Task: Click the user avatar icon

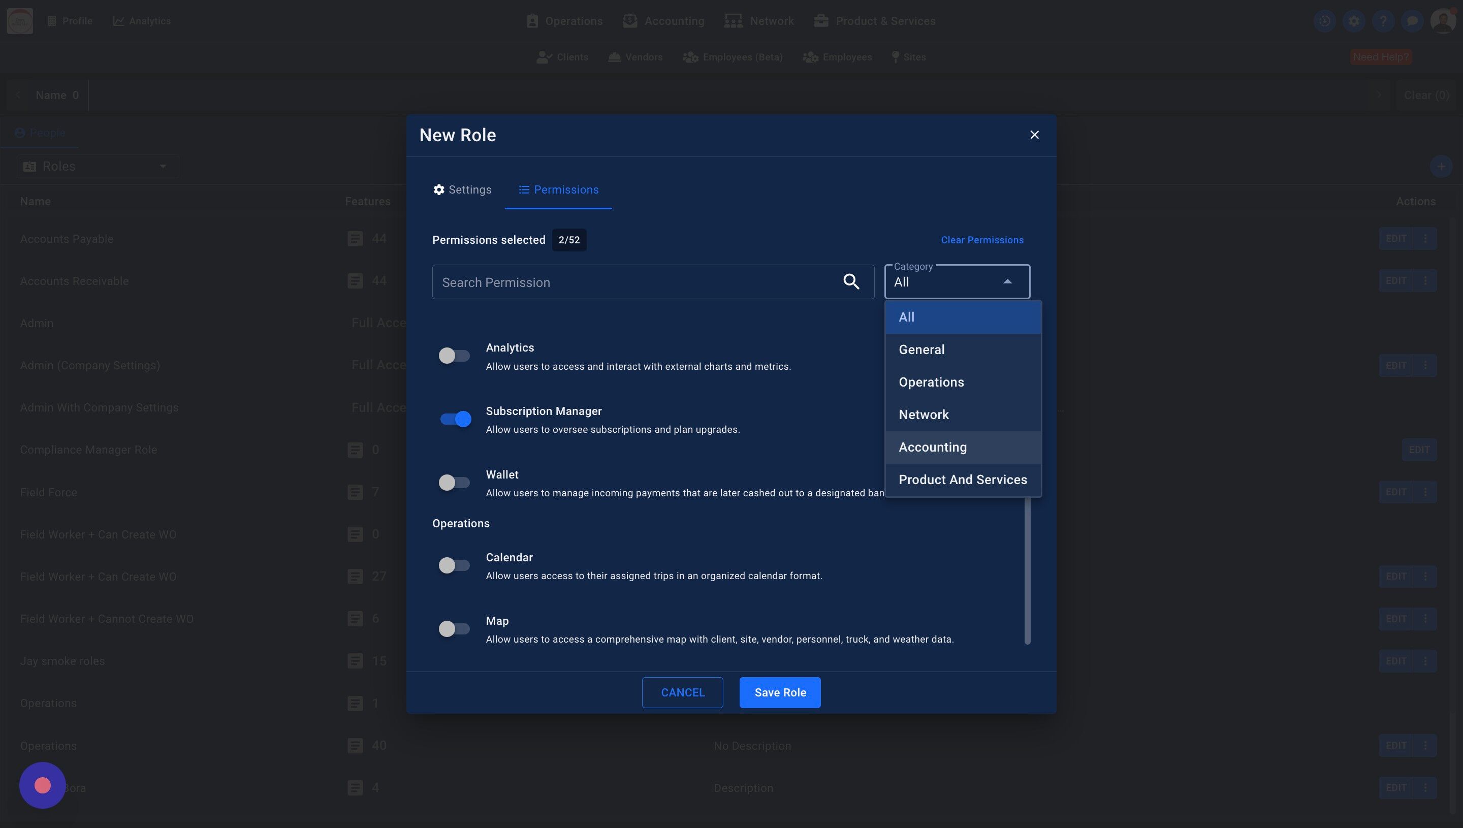Action: click(1443, 21)
